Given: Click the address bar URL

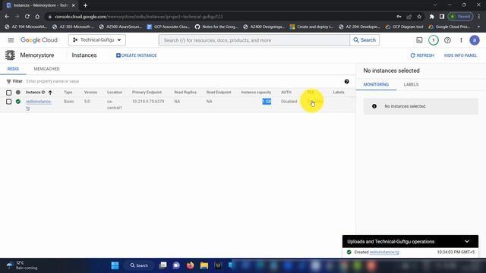Looking at the screenshot, I should 139,17.
